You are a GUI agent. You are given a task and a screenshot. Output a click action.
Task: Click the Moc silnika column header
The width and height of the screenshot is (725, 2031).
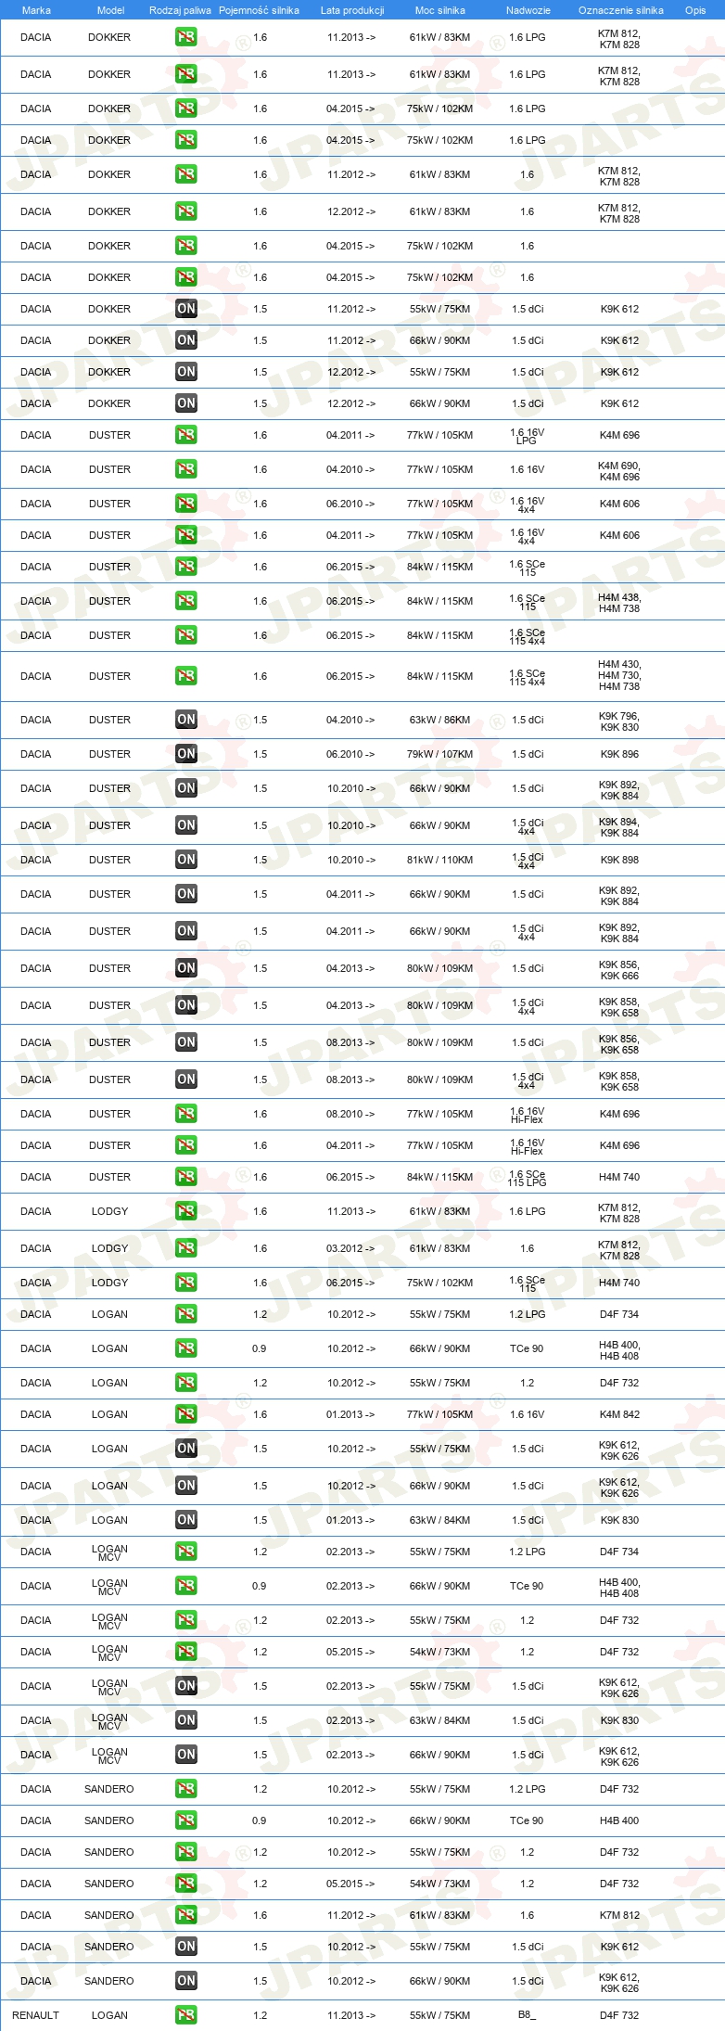440,10
